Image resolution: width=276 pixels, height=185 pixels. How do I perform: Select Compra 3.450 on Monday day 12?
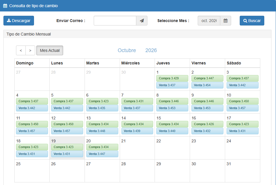coord(67,124)
